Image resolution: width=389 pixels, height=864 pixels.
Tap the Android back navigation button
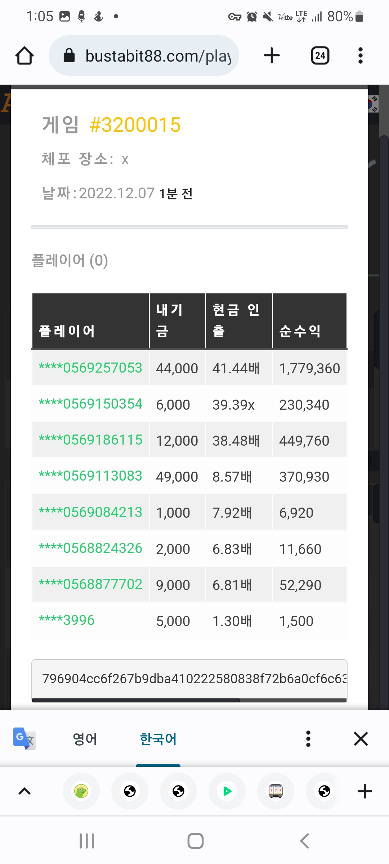pos(304,841)
